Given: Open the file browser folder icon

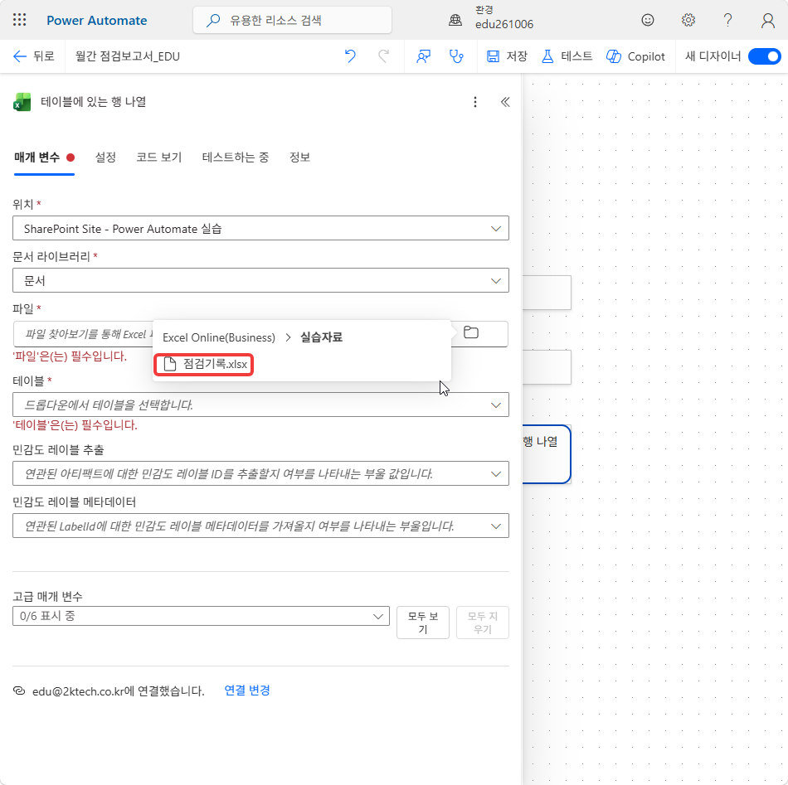Looking at the screenshot, I should (x=471, y=332).
